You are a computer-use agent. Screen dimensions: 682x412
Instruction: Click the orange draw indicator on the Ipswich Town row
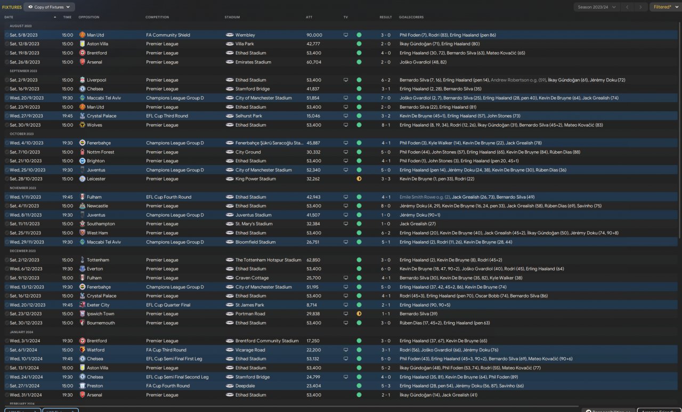click(359, 314)
